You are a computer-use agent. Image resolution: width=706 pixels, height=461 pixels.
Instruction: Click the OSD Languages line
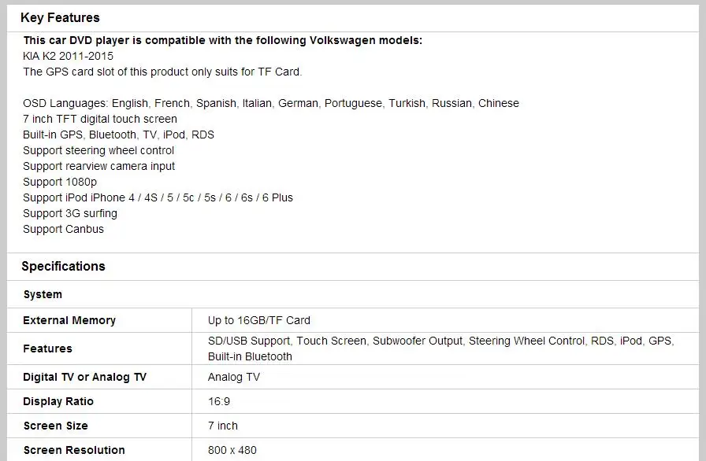click(x=270, y=103)
